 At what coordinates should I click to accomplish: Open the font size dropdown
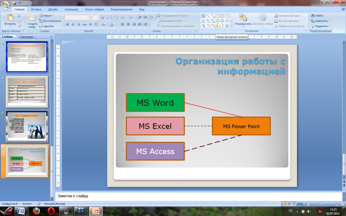[x=97, y=18]
